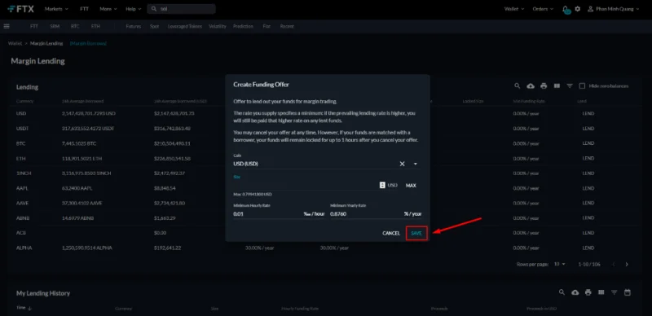The height and width of the screenshot is (316, 652).
Task: Click the MAX button for size
Action: click(411, 186)
